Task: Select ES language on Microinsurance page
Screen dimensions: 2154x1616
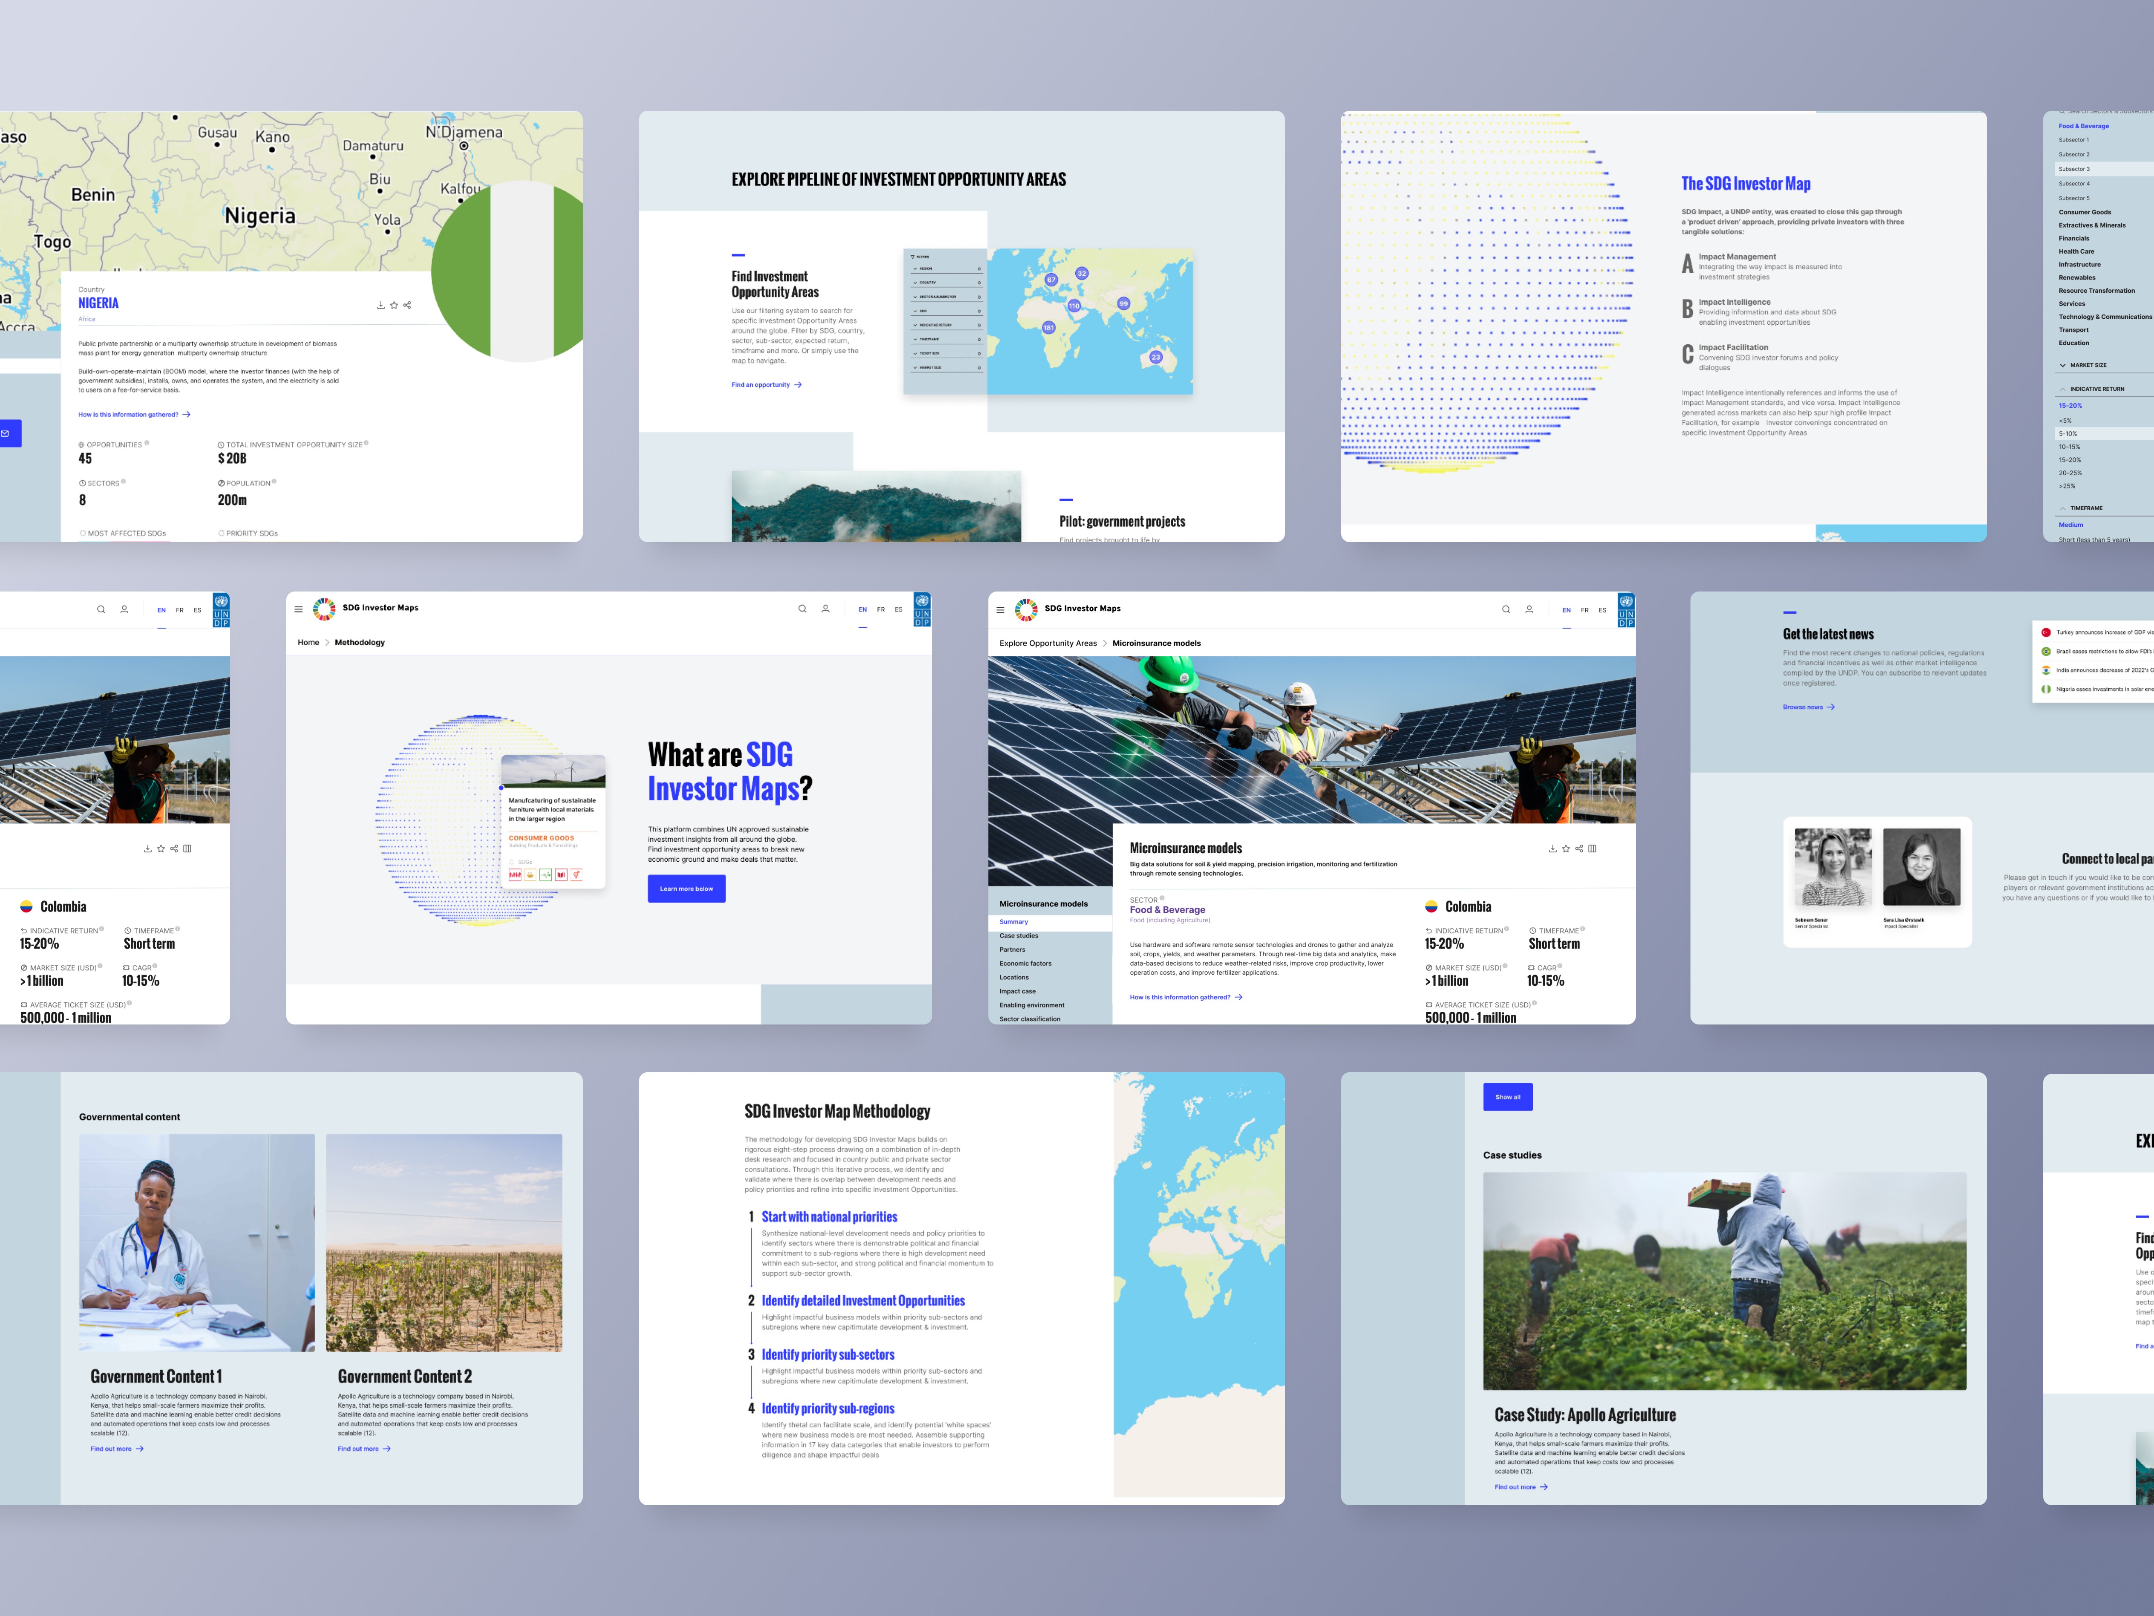Action: (1602, 610)
